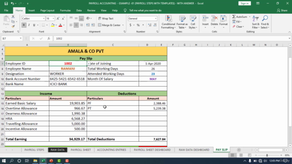Apply the red font color
This screenshot has height=164, width=292.
60,25
